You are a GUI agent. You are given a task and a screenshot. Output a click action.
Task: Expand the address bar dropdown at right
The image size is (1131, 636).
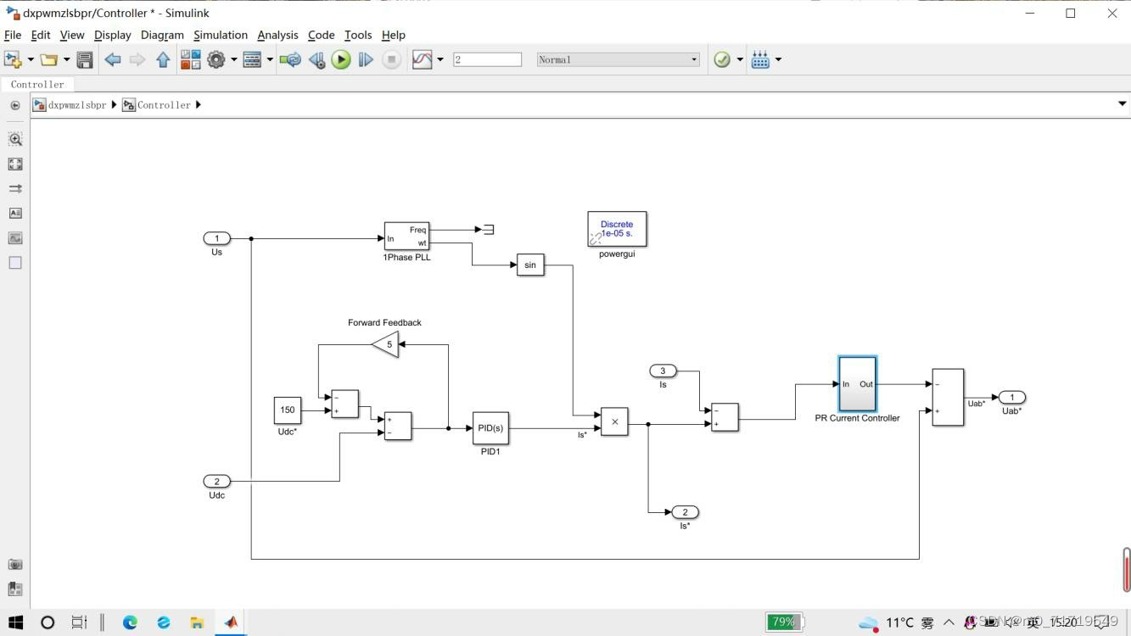(x=1122, y=104)
